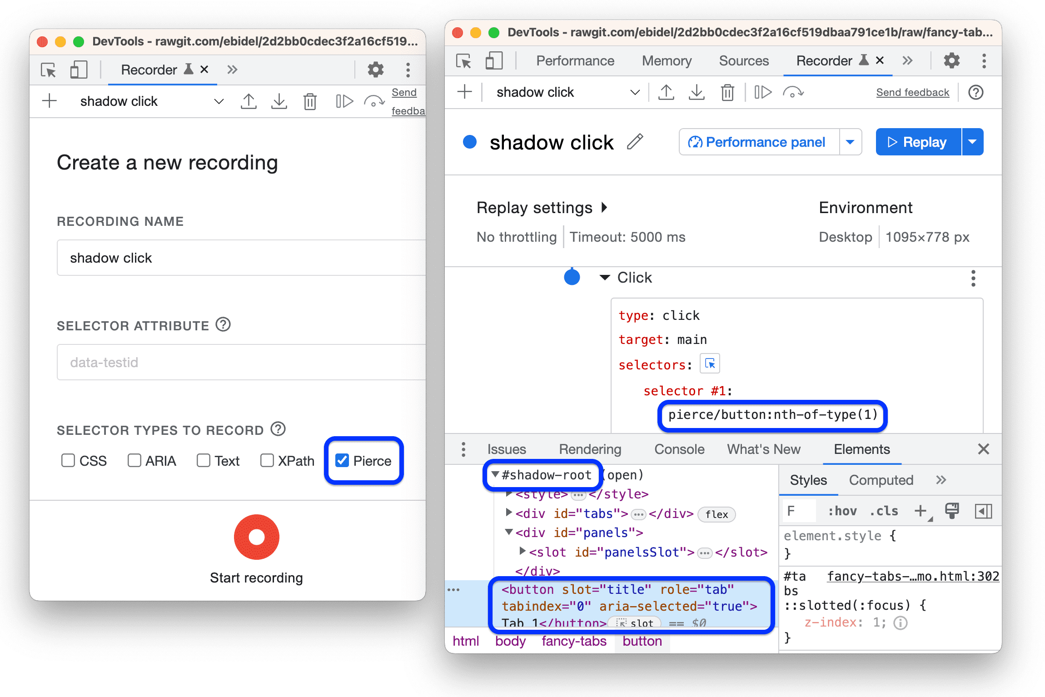The width and height of the screenshot is (1045, 697).
Task: Enable the ARIA selector type checkbox
Action: coord(133,461)
